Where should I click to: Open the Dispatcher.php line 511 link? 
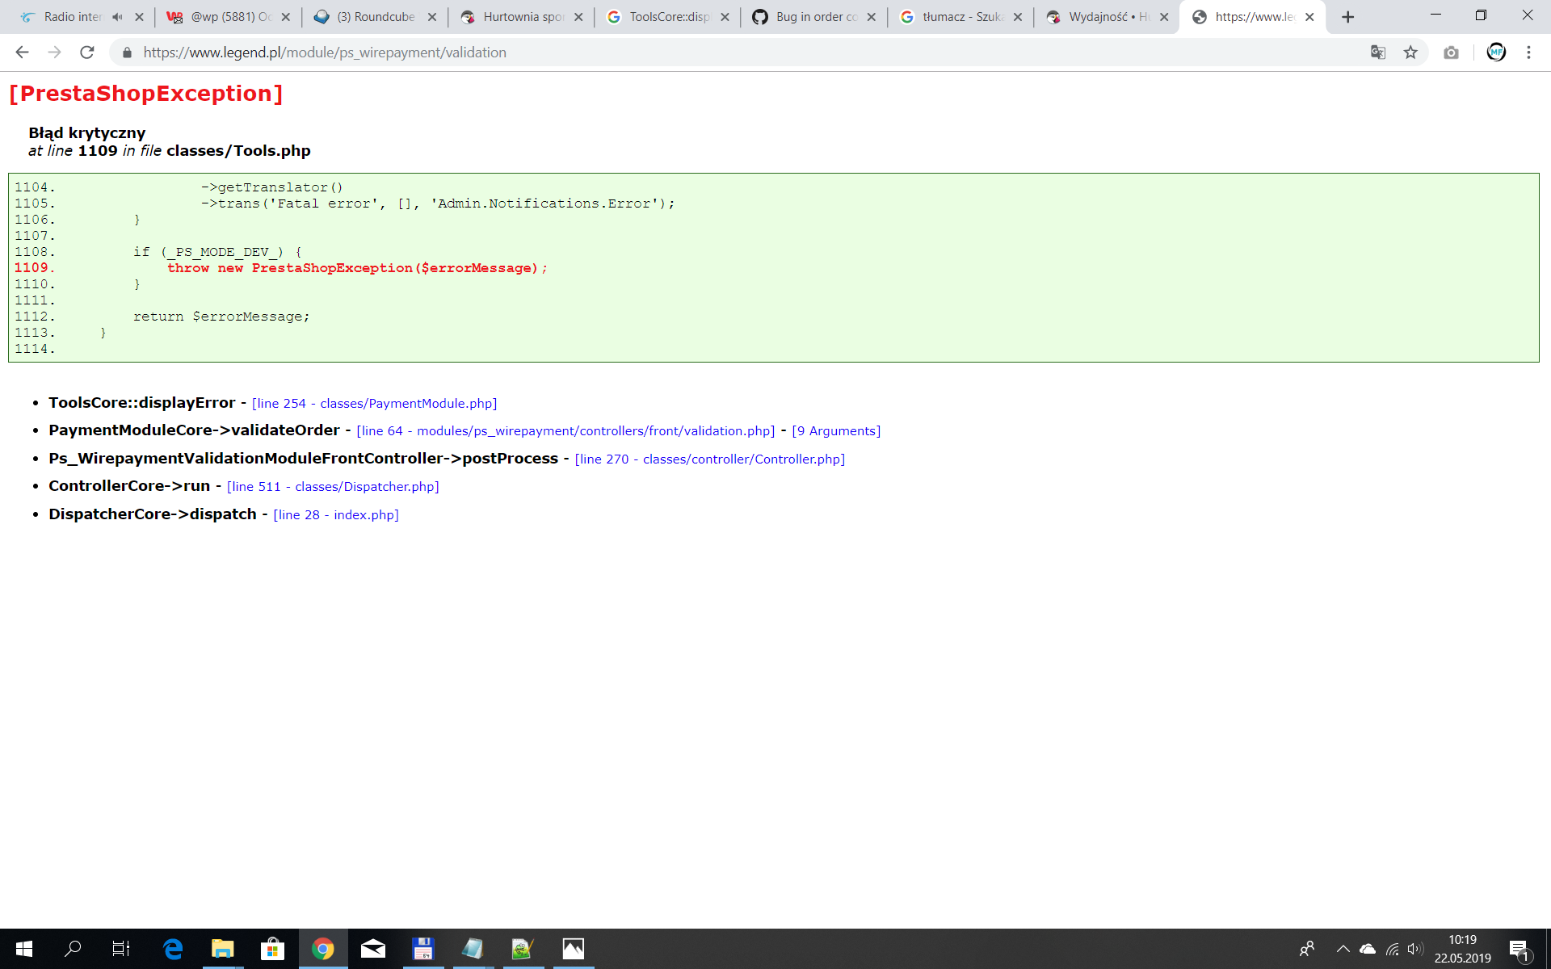(333, 486)
